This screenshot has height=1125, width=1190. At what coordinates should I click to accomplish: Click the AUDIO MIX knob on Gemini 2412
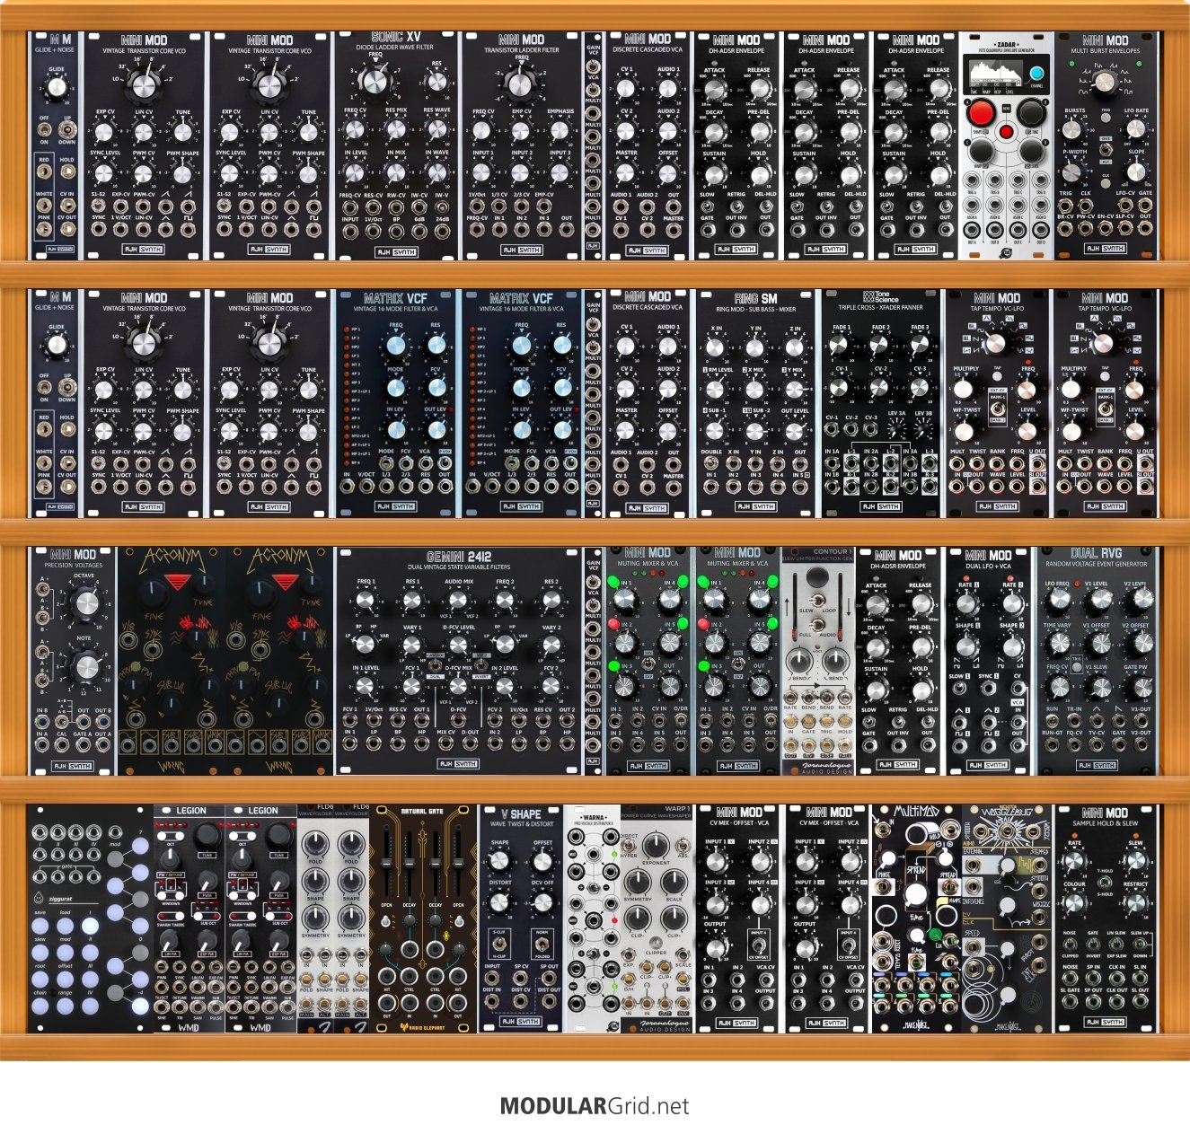(x=458, y=601)
